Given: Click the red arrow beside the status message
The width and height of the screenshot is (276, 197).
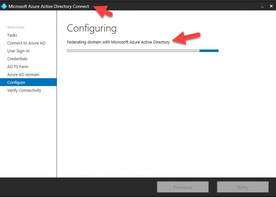Looking at the screenshot, I should click(x=186, y=38).
